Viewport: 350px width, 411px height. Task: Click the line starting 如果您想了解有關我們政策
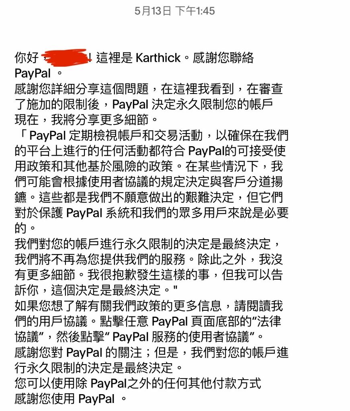[149, 306]
